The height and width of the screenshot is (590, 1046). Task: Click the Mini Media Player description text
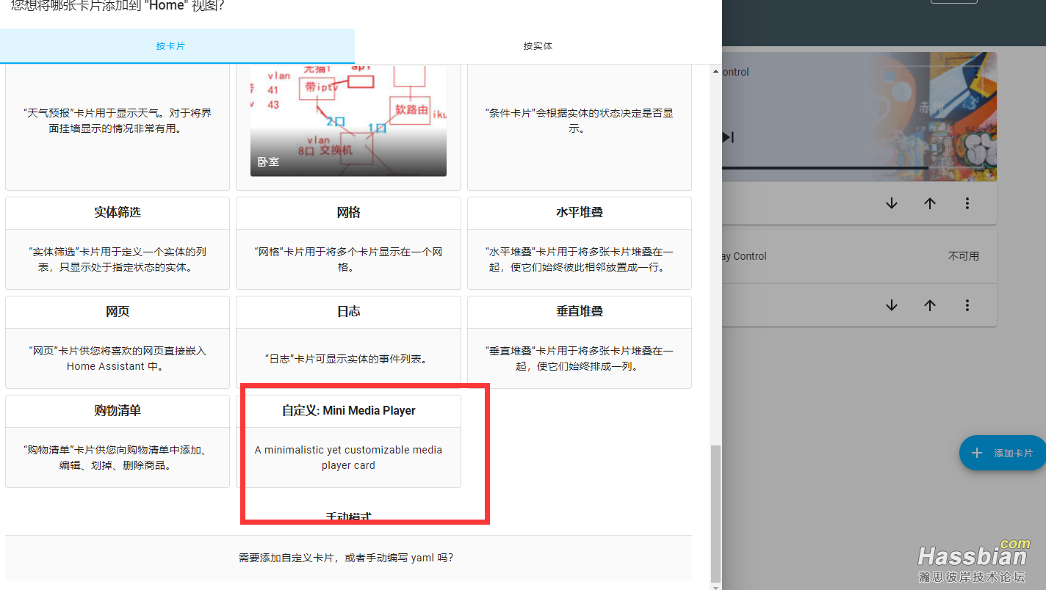[x=348, y=457]
